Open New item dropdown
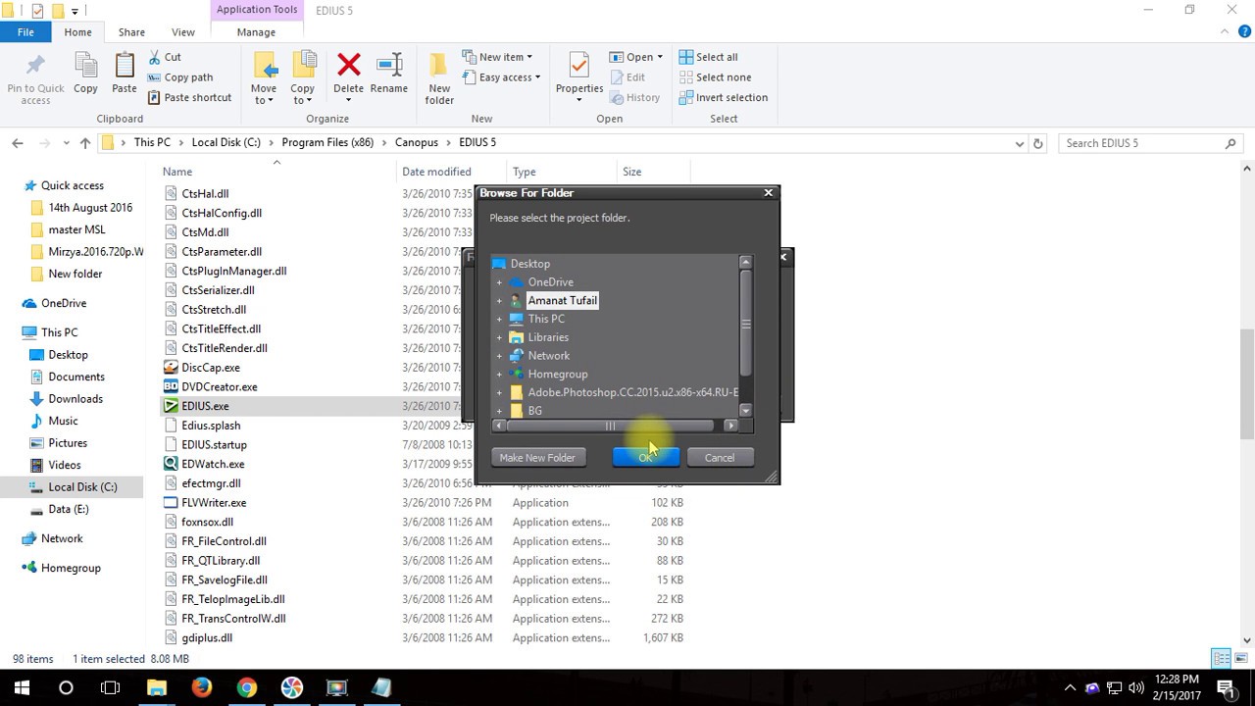 point(497,57)
